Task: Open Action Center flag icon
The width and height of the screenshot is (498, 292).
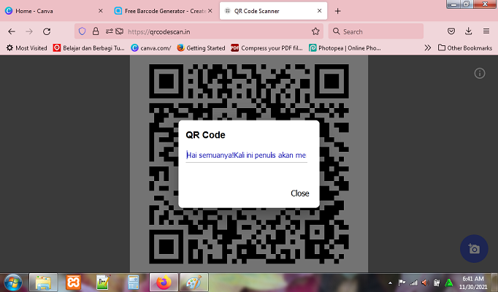Action: (x=402, y=283)
